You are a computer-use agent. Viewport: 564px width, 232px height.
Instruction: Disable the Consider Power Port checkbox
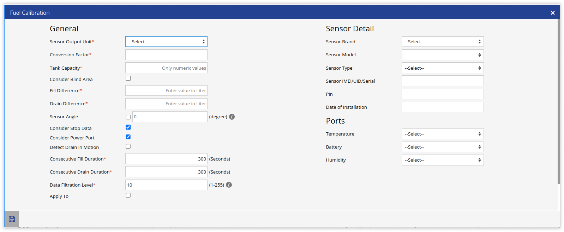[x=128, y=137]
